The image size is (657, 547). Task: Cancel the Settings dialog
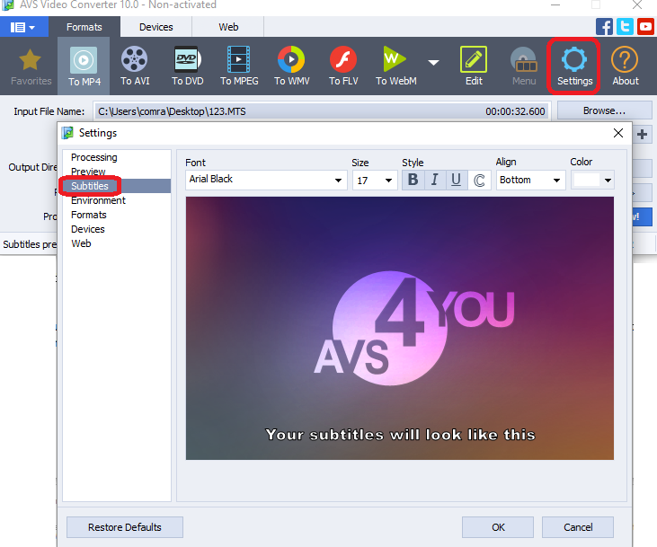pos(578,527)
